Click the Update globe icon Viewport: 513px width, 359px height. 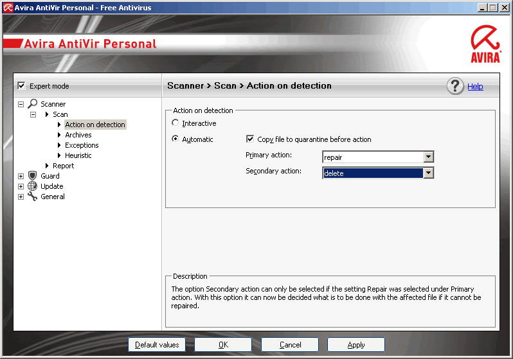pyautogui.click(x=33, y=186)
